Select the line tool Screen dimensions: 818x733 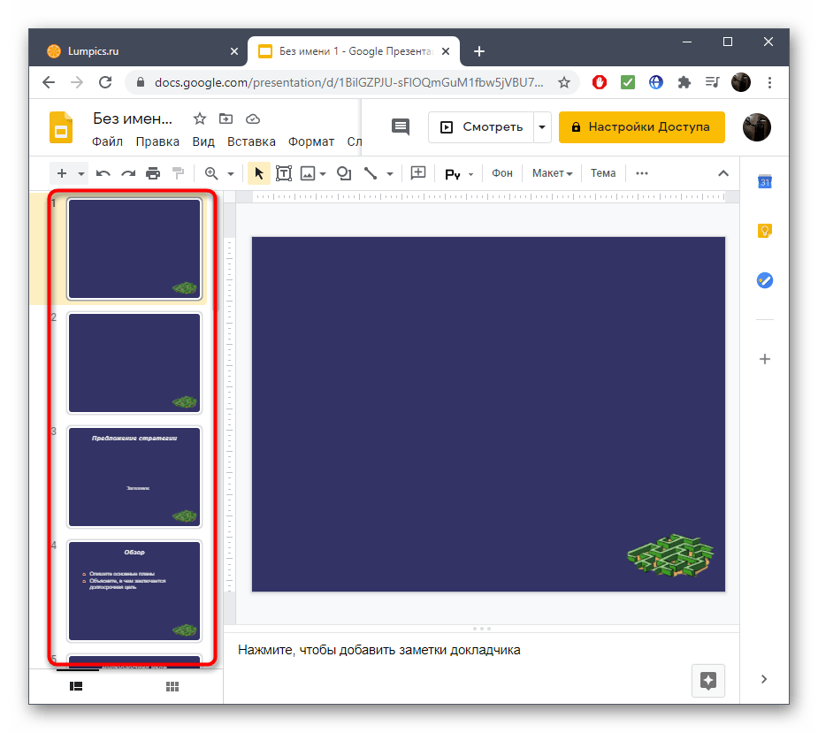371,173
